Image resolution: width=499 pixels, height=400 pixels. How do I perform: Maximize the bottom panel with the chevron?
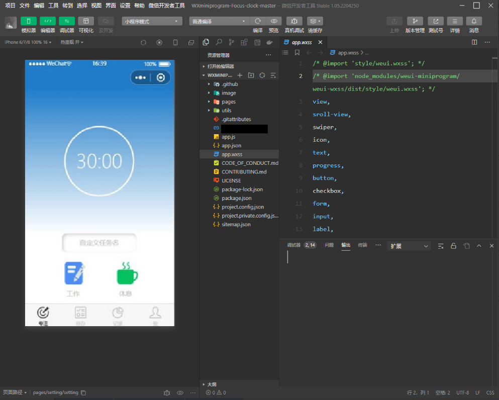pyautogui.click(x=479, y=246)
